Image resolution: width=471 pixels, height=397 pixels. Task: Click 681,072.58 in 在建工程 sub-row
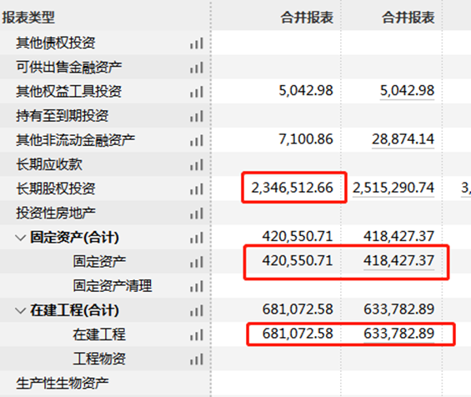pyautogui.click(x=298, y=334)
